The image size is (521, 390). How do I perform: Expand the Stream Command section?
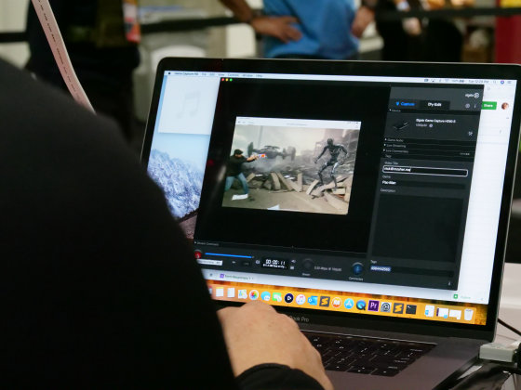207,243
